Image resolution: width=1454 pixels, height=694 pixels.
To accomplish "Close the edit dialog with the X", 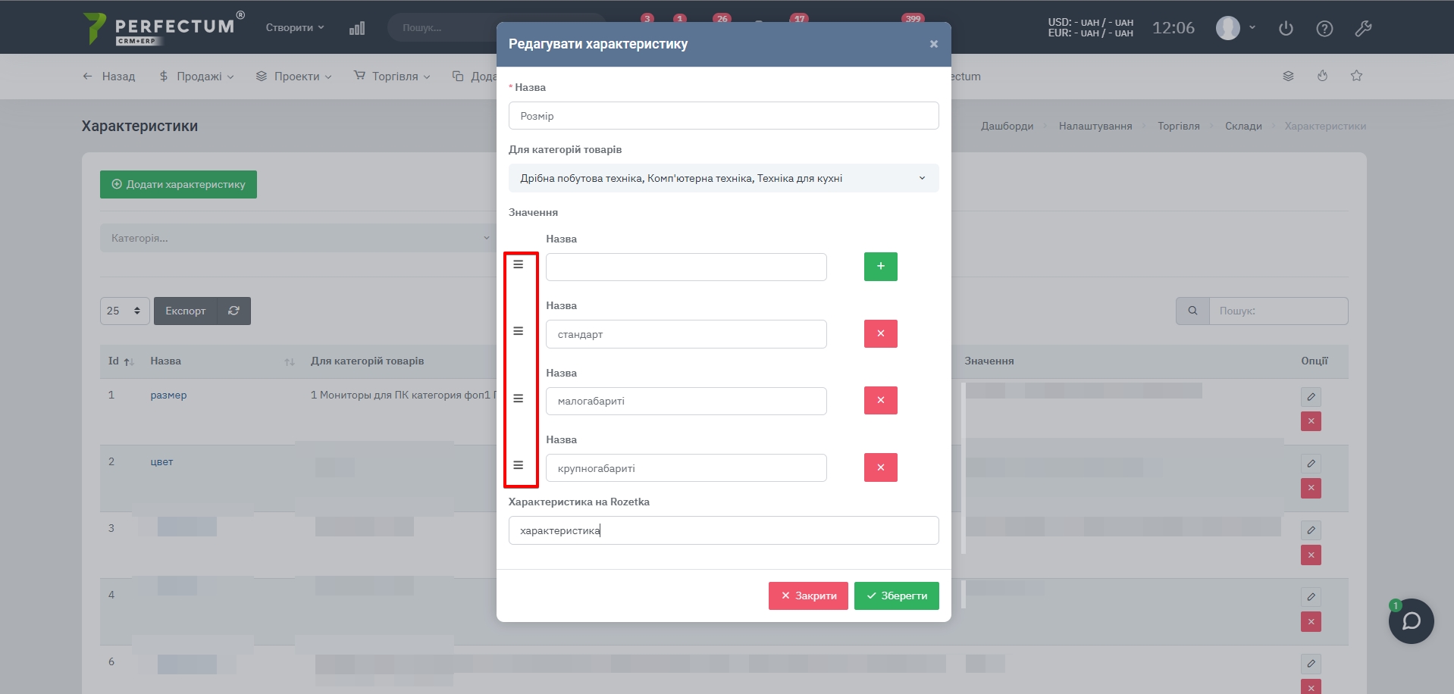I will click(934, 44).
